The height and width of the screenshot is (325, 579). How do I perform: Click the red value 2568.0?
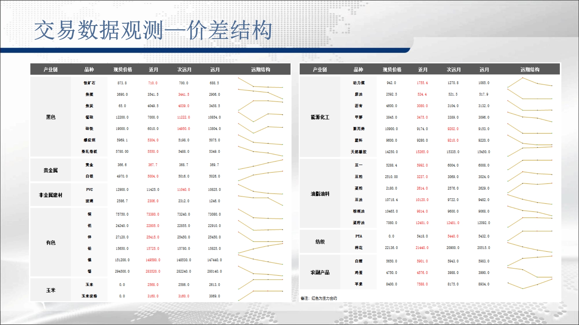pos(153,285)
